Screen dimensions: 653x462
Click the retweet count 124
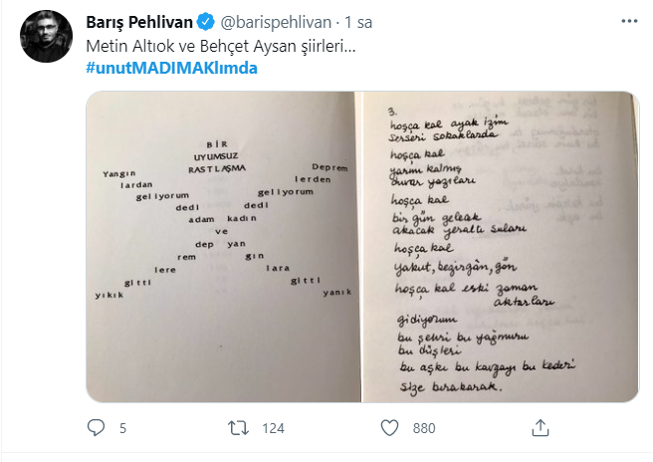point(273,428)
